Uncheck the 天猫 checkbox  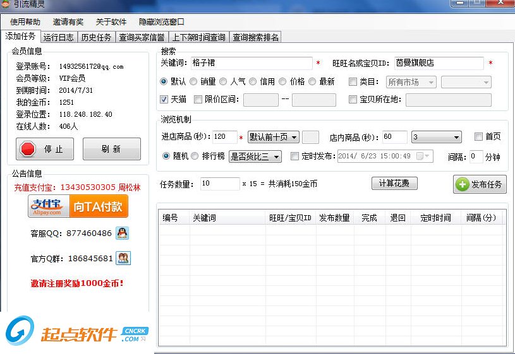[x=164, y=99]
